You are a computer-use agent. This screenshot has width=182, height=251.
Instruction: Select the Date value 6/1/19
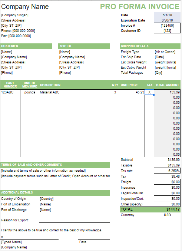pyautogui.click(x=167, y=15)
